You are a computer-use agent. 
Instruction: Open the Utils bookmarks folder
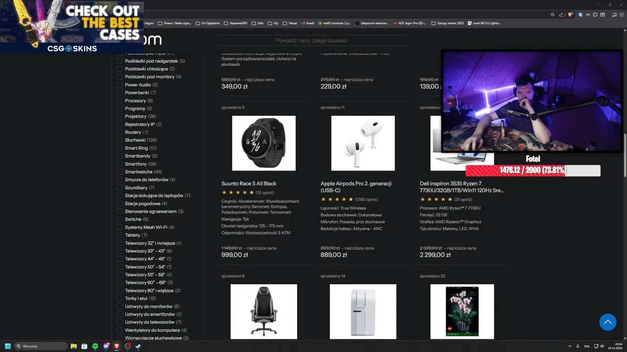(257, 23)
